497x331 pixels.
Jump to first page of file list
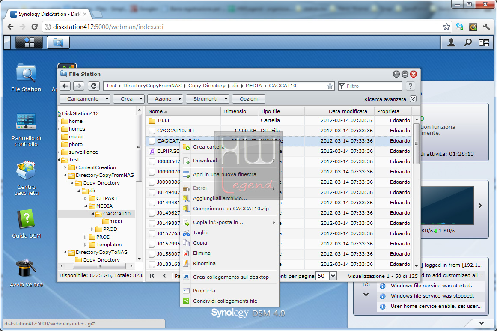[x=152, y=276]
